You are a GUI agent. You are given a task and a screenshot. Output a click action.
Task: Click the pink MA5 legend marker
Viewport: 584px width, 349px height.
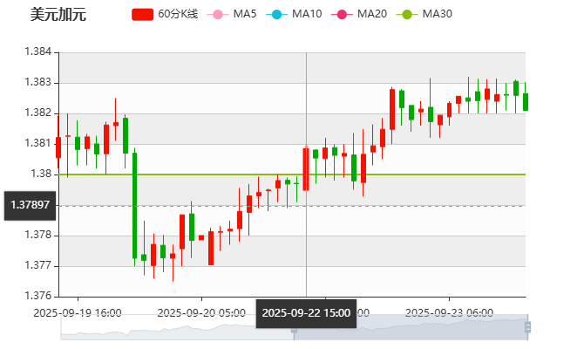(218, 14)
